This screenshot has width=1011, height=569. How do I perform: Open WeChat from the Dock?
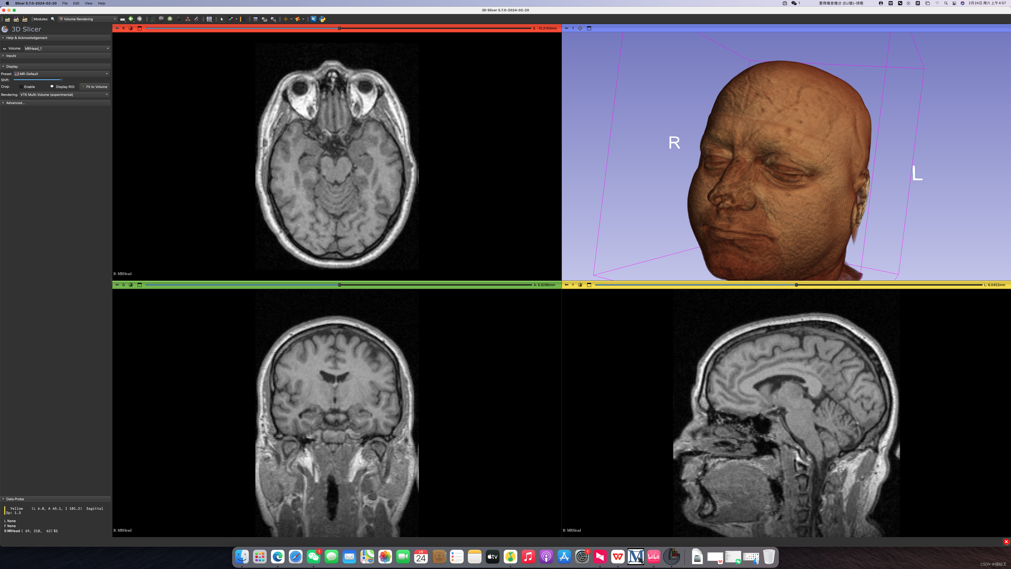click(314, 556)
